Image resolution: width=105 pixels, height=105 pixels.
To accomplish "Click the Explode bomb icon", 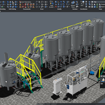I will pos(67,7).
